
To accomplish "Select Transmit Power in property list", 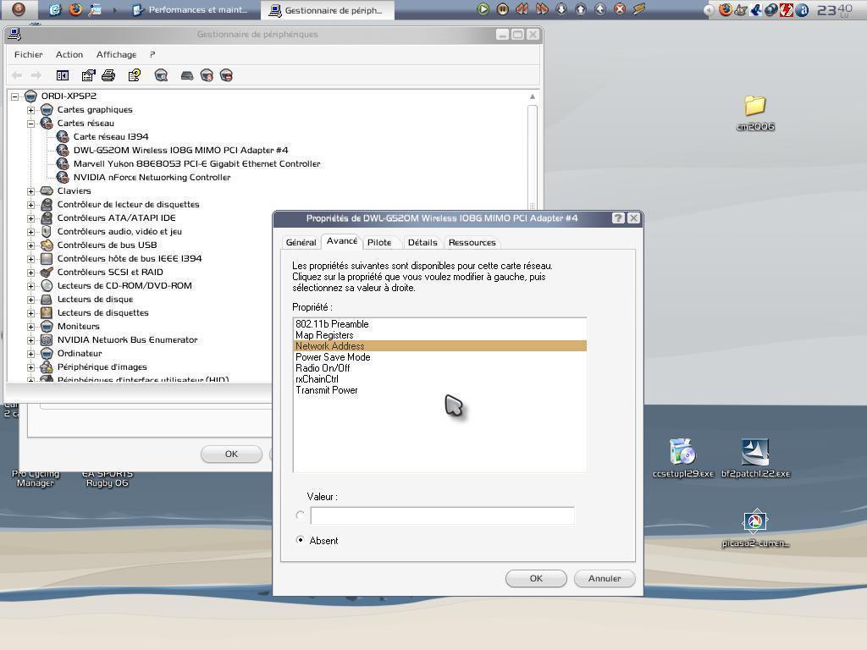I will point(327,390).
